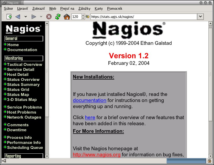This screenshot has height=165, width=214.
Task: Click the go icon beside address field
Action: (x=87, y=17)
